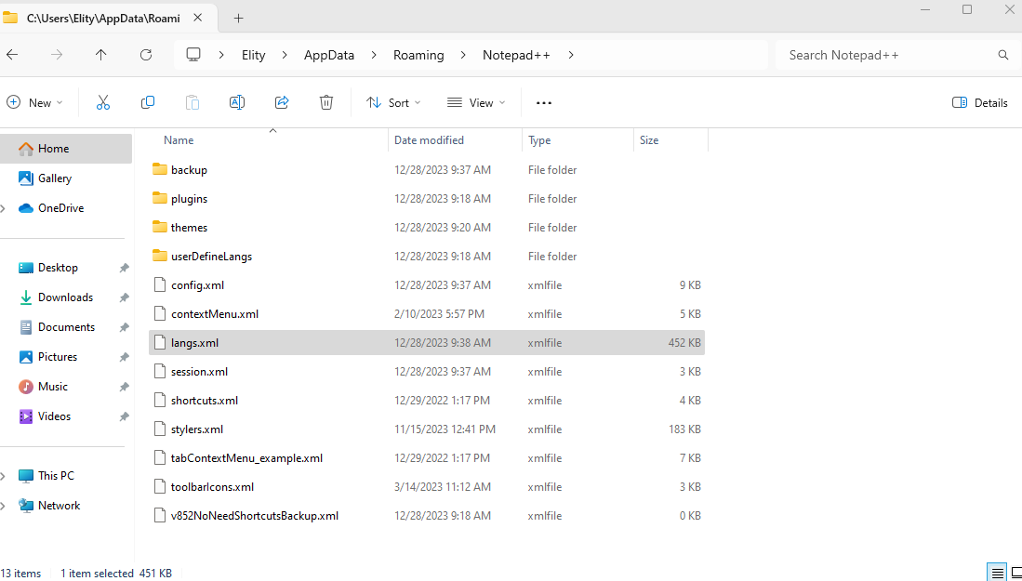Viewport: 1022px width, 581px height.
Task: Click the search magnifier icon
Action: [1003, 56]
